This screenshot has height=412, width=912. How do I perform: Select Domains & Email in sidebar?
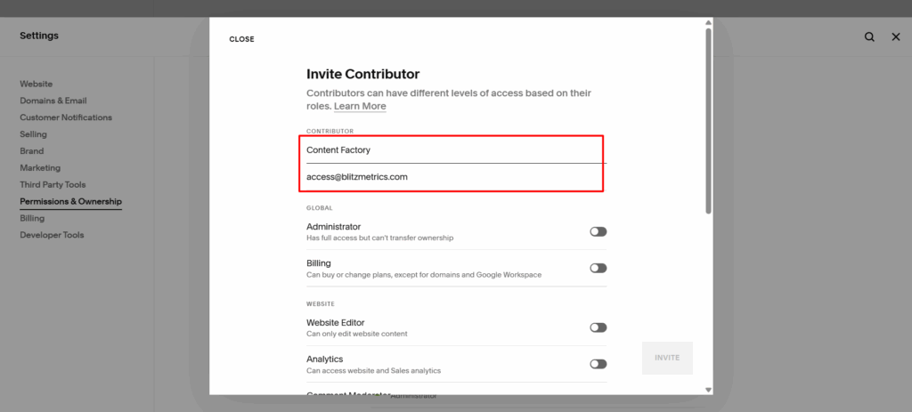[x=53, y=101]
